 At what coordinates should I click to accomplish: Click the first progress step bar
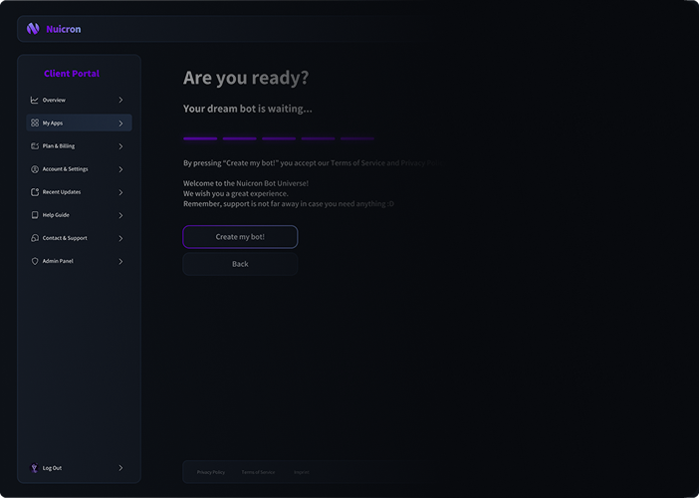tap(200, 138)
